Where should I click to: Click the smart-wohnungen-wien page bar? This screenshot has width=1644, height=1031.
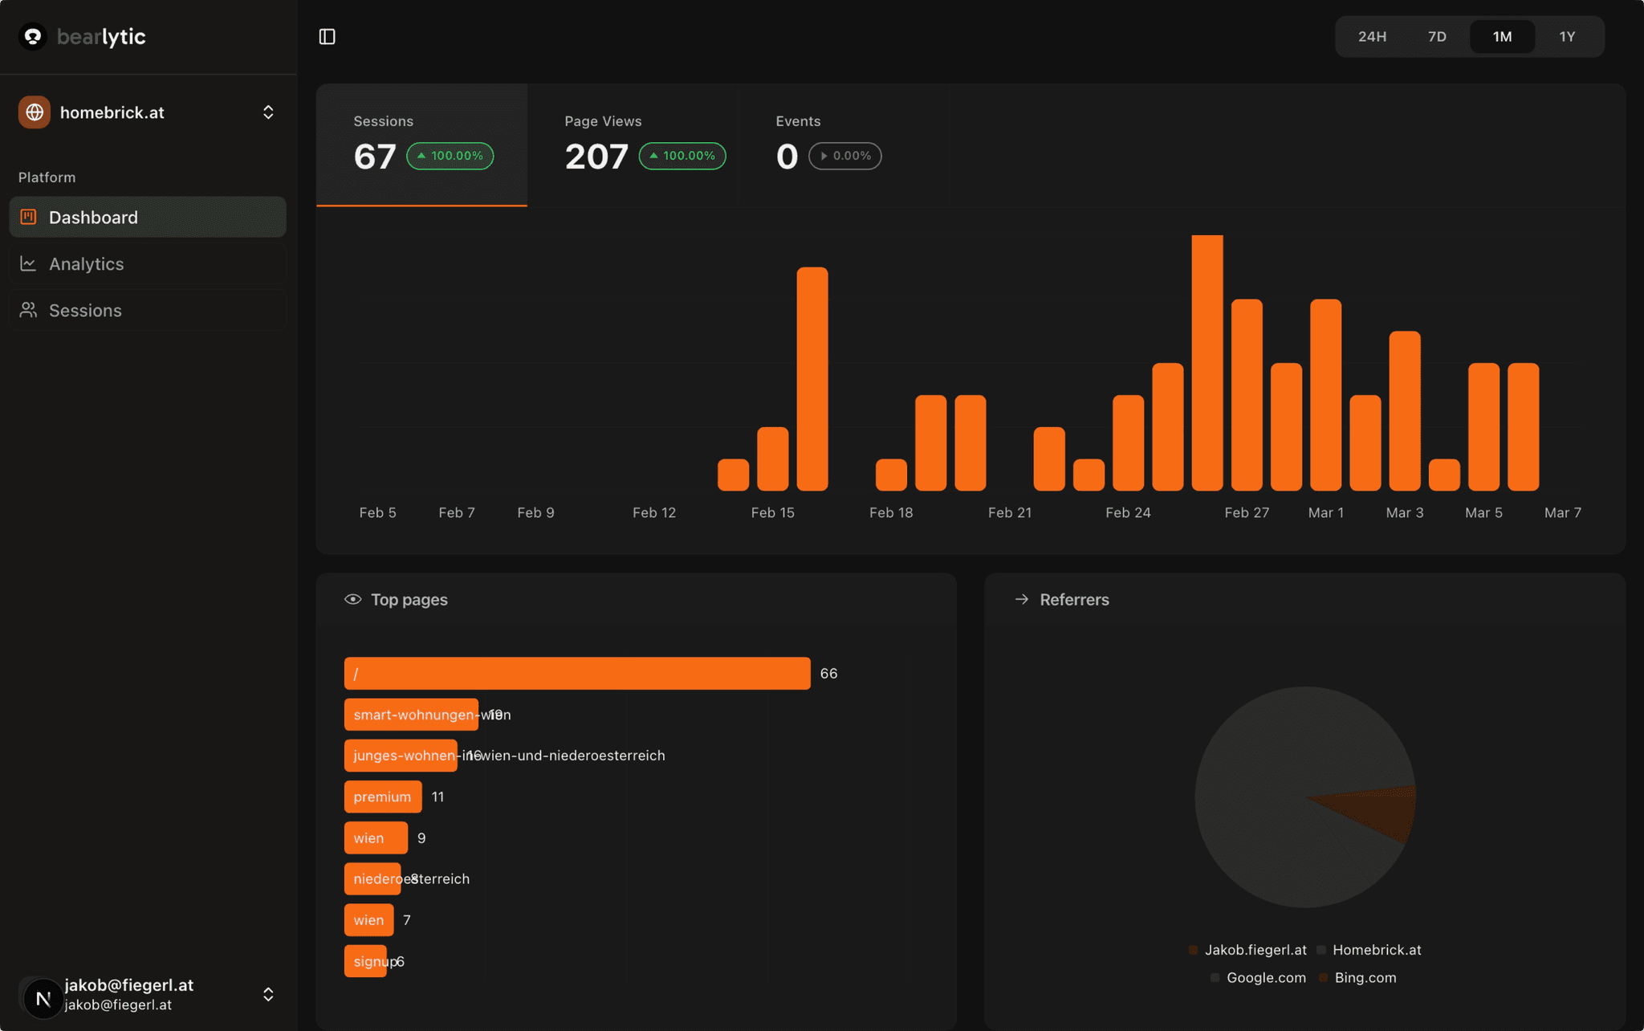pyautogui.click(x=411, y=715)
